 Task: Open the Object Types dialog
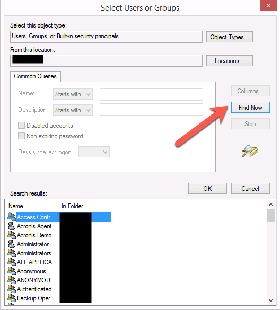pyautogui.click(x=230, y=37)
